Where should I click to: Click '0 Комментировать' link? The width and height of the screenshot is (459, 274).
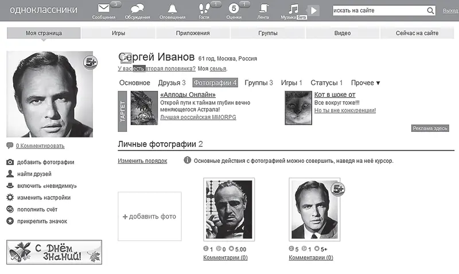40,146
